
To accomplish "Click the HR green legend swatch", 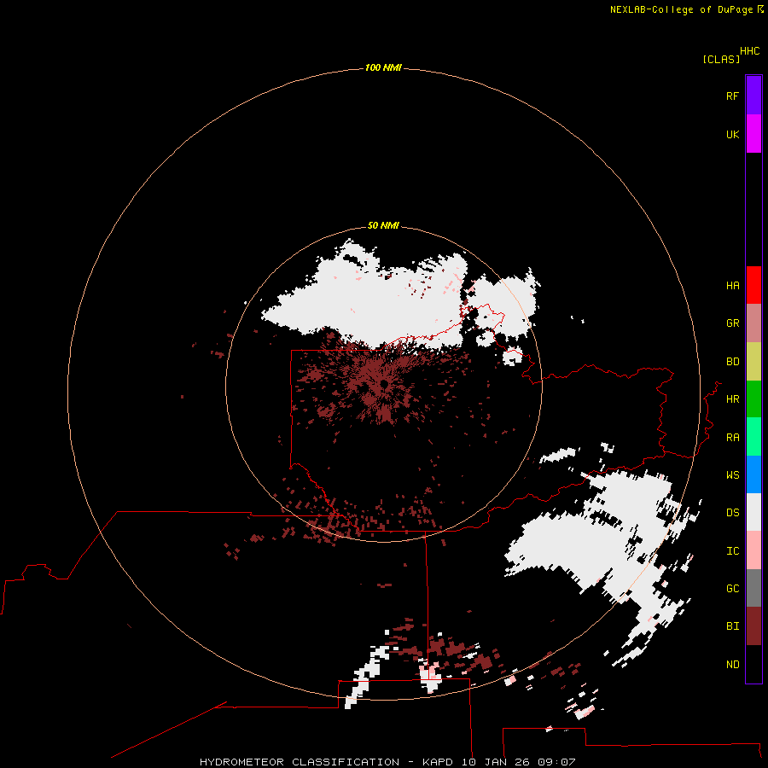I will tap(753, 399).
